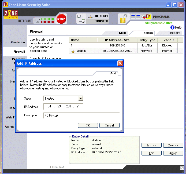Open Help via blue question mark icon
This screenshot has height=174, width=186.
click(x=173, y=27)
